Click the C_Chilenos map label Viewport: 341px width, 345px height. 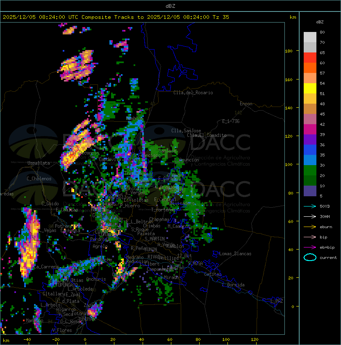pyautogui.click(x=39, y=179)
